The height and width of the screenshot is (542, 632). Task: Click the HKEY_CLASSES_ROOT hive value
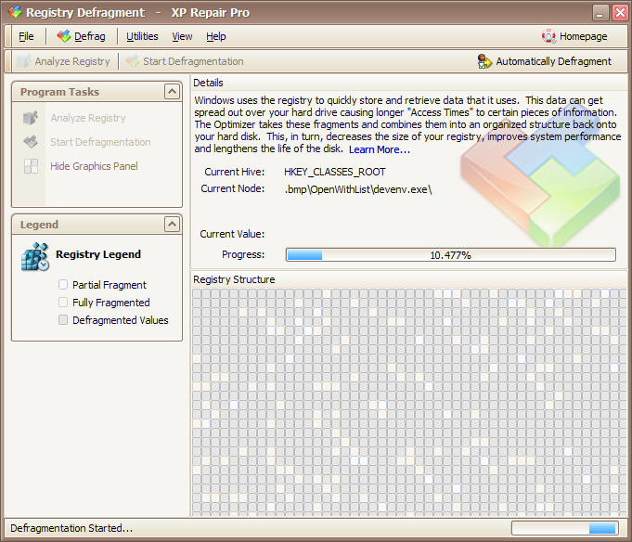(334, 172)
